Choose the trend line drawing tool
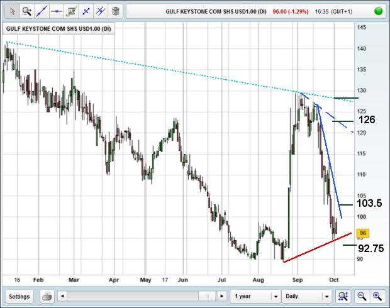 tap(42, 11)
